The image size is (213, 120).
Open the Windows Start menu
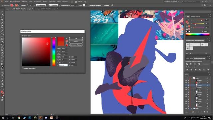point(3,118)
